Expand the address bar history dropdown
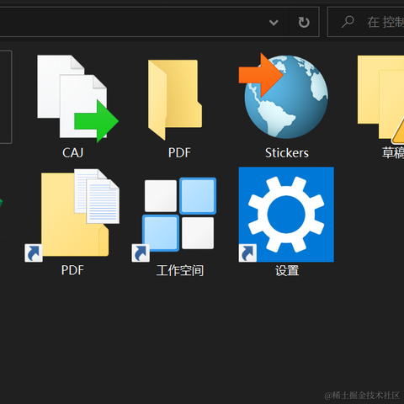Image resolution: width=404 pixels, height=404 pixels. click(x=274, y=23)
